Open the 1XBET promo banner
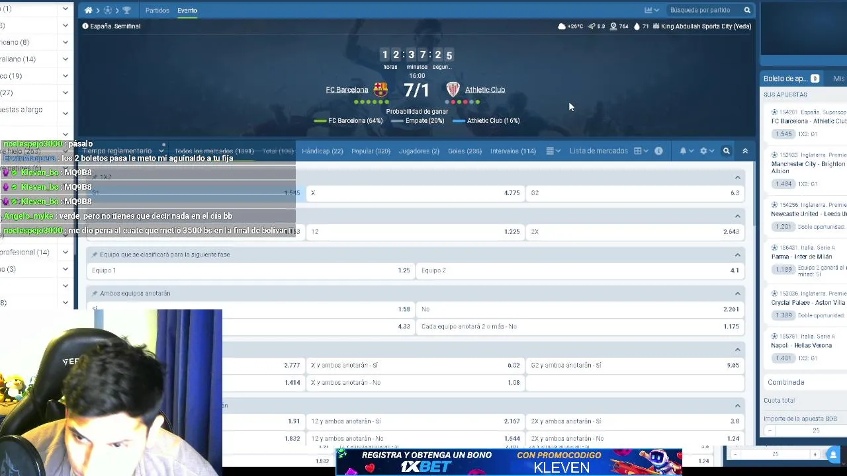 509,461
